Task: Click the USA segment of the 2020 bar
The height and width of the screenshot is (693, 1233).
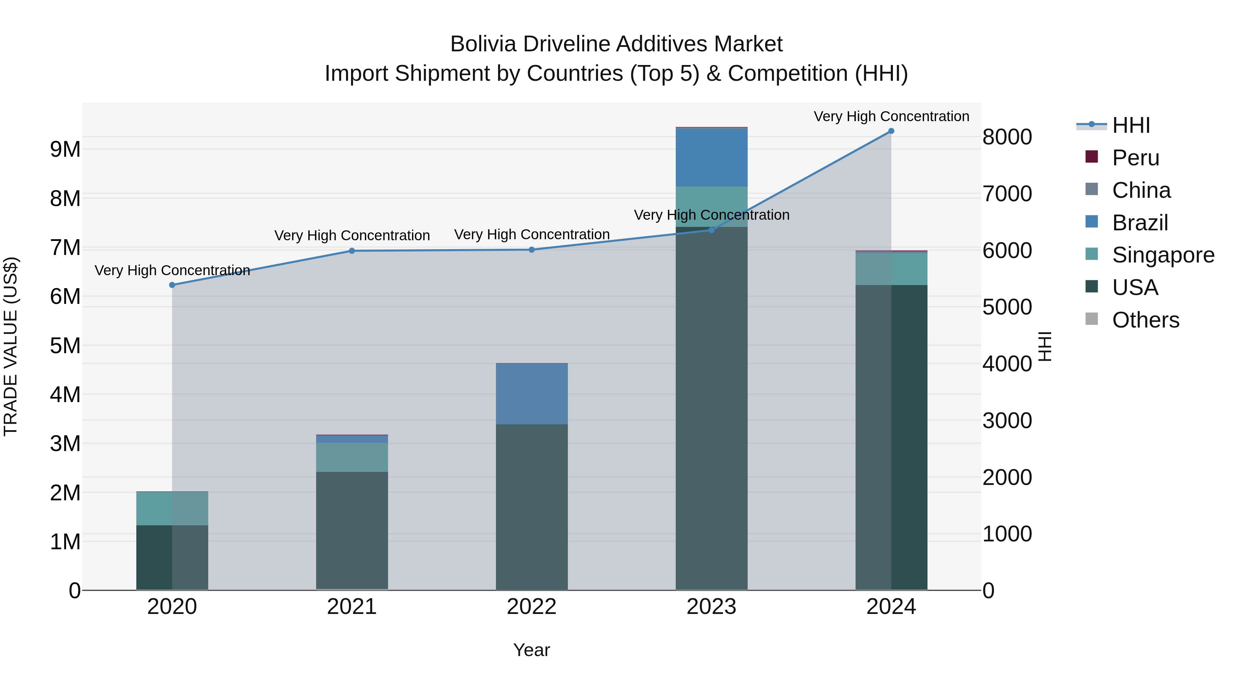Action: (172, 558)
